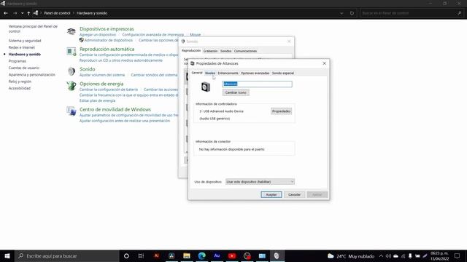Click the back arrow in Control Panel

coord(6,13)
